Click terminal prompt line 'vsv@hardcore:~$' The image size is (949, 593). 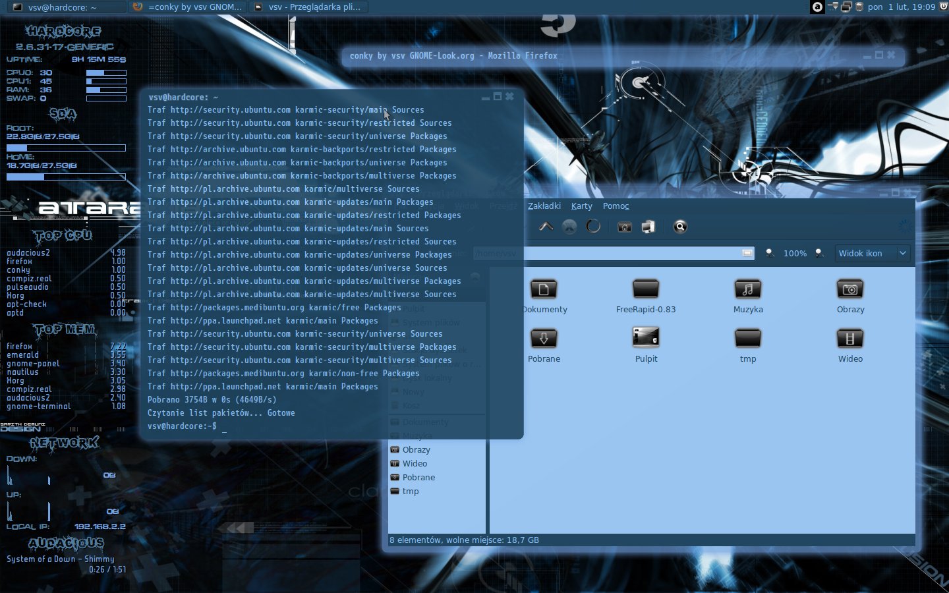pyautogui.click(x=182, y=426)
